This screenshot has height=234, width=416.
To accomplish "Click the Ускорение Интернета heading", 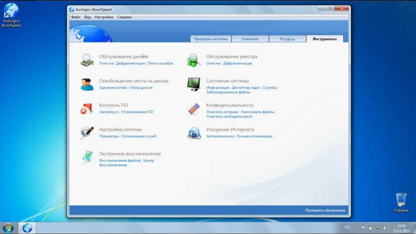I will (x=230, y=129).
